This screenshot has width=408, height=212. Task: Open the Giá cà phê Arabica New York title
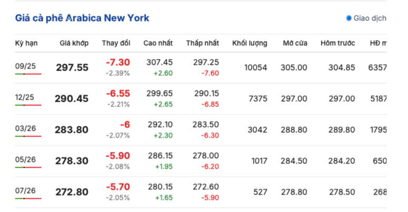tap(82, 18)
